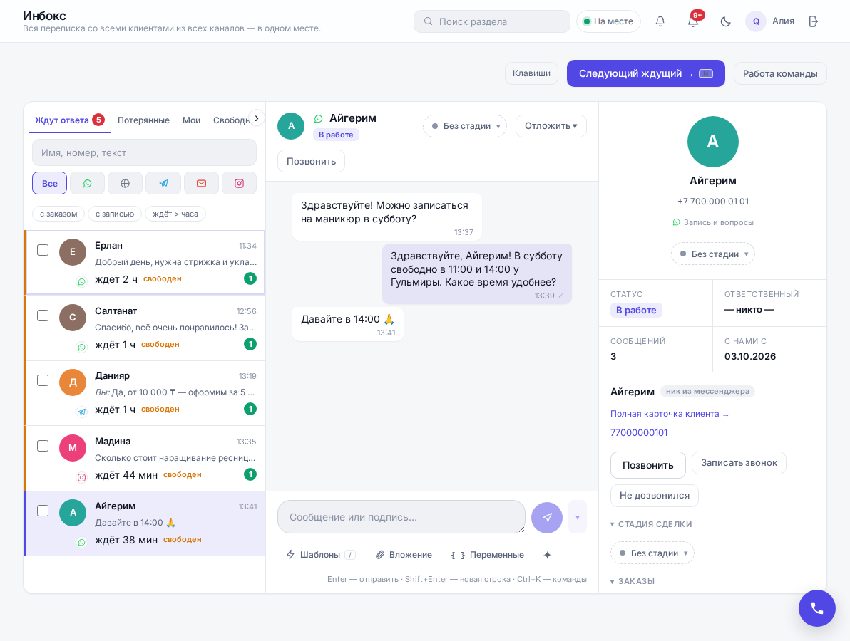Focus the 'Имя, номер, текст' search field
Screen dimensions: 850x641
pyautogui.click(x=144, y=152)
